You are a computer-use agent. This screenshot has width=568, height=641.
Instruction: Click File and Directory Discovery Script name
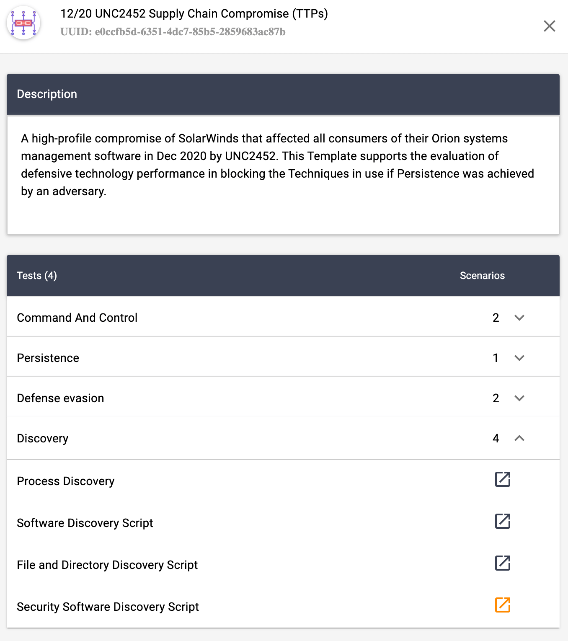click(x=107, y=565)
